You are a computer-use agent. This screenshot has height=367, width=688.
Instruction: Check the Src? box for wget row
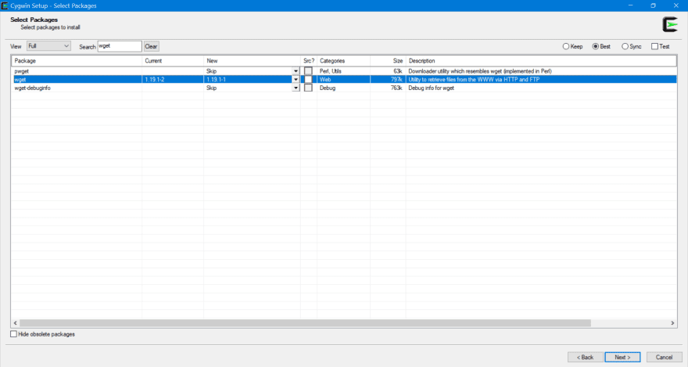point(309,80)
